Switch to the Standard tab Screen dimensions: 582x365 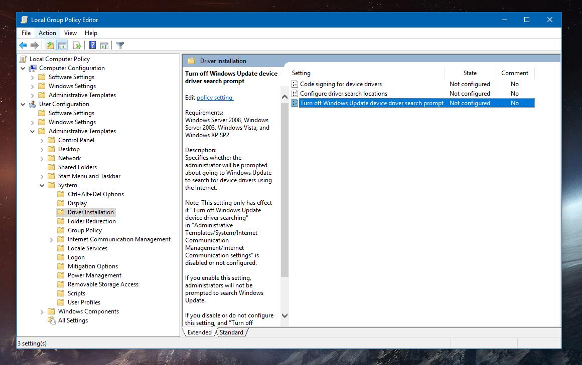coord(231,332)
